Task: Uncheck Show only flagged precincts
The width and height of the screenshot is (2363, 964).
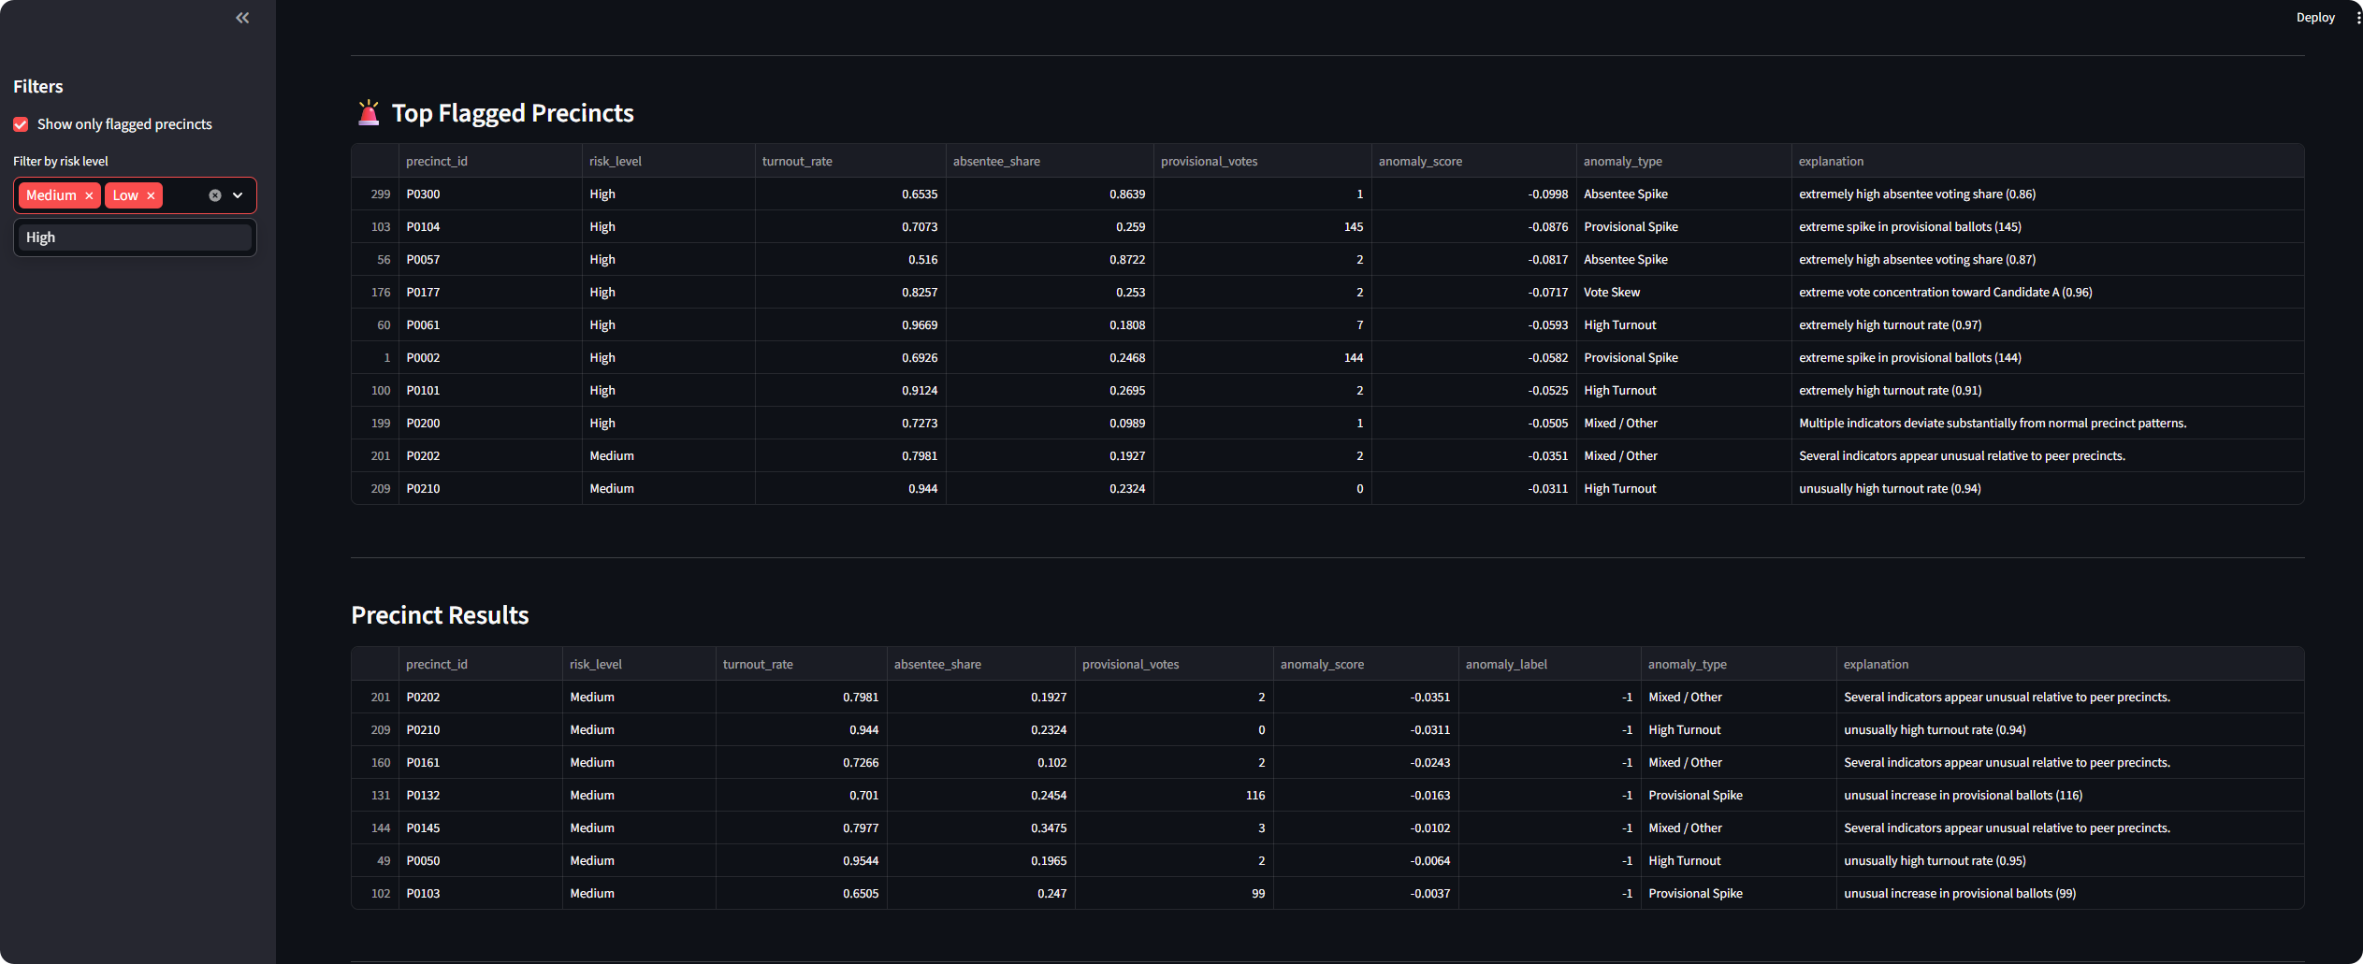Action: pyautogui.click(x=21, y=124)
